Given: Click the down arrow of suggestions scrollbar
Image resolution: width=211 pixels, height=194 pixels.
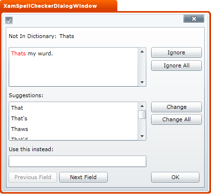Looking at the screenshot, I should click(142, 136).
